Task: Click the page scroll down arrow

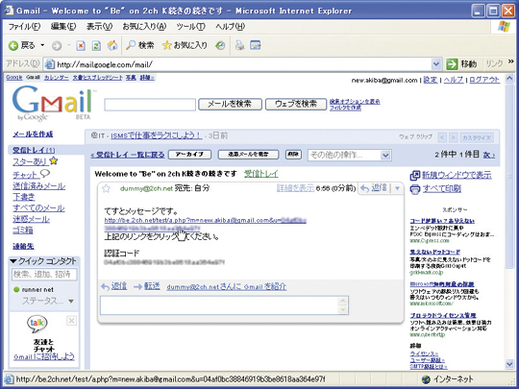Action: (x=509, y=364)
